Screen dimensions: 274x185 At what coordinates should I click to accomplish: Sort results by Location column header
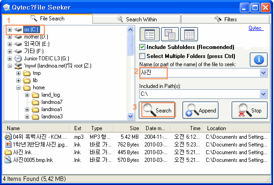(236, 128)
